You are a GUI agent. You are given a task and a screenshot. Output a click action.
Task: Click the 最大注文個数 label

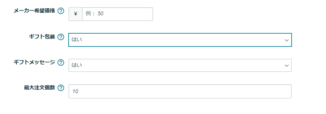tap(39, 88)
